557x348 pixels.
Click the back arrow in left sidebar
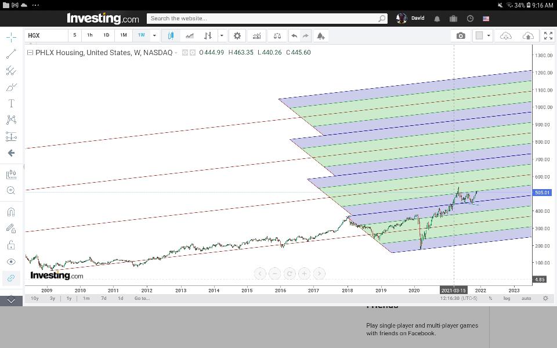[11, 153]
